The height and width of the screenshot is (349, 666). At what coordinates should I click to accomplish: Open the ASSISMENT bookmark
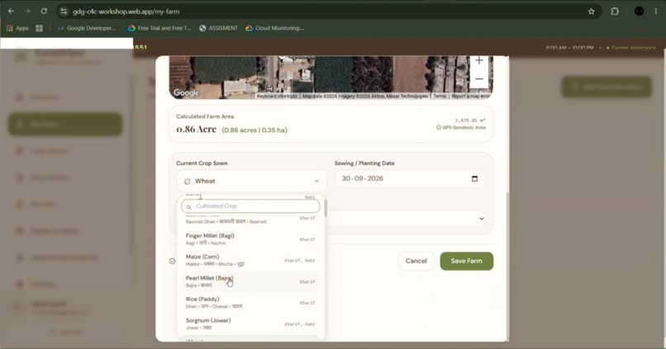coord(218,28)
